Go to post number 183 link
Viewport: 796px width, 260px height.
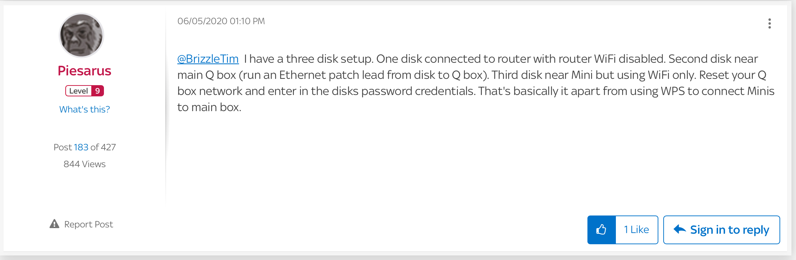(81, 147)
